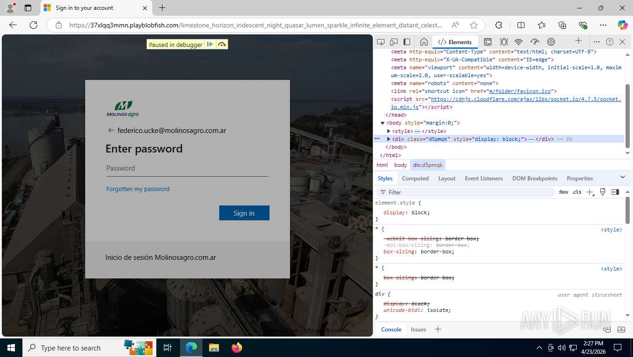Toggle .cls element classes panel
The image size is (633, 357).
577,192
